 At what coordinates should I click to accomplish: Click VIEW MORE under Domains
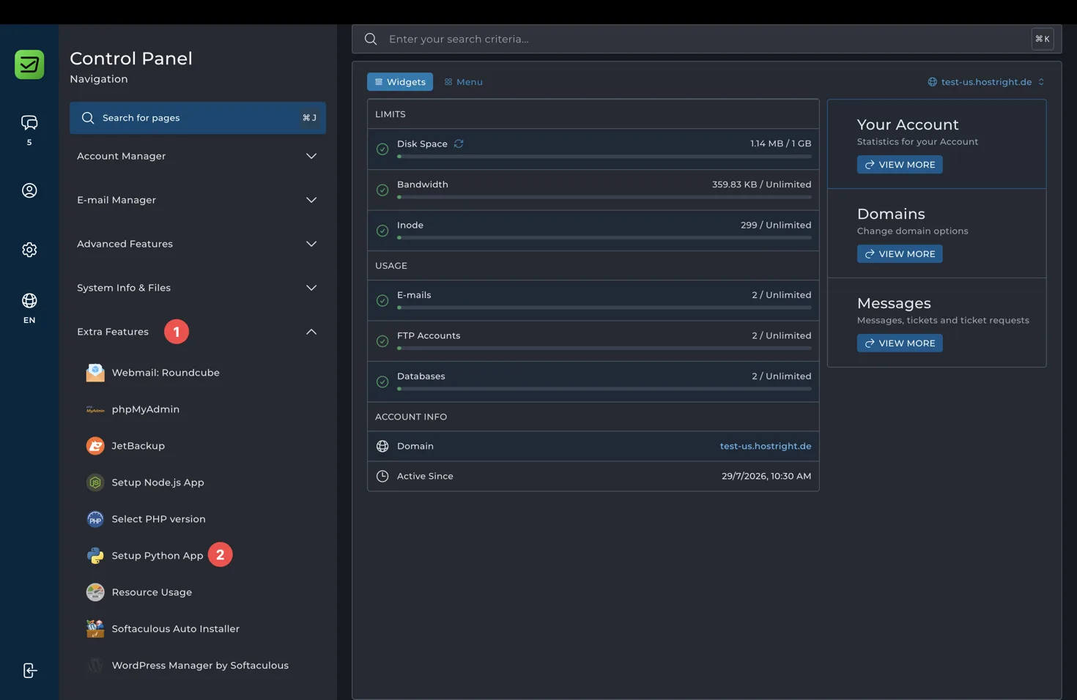pyautogui.click(x=900, y=254)
